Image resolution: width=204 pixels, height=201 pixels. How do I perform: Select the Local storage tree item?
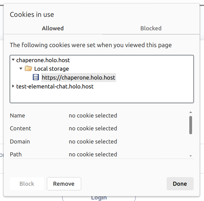(51, 69)
